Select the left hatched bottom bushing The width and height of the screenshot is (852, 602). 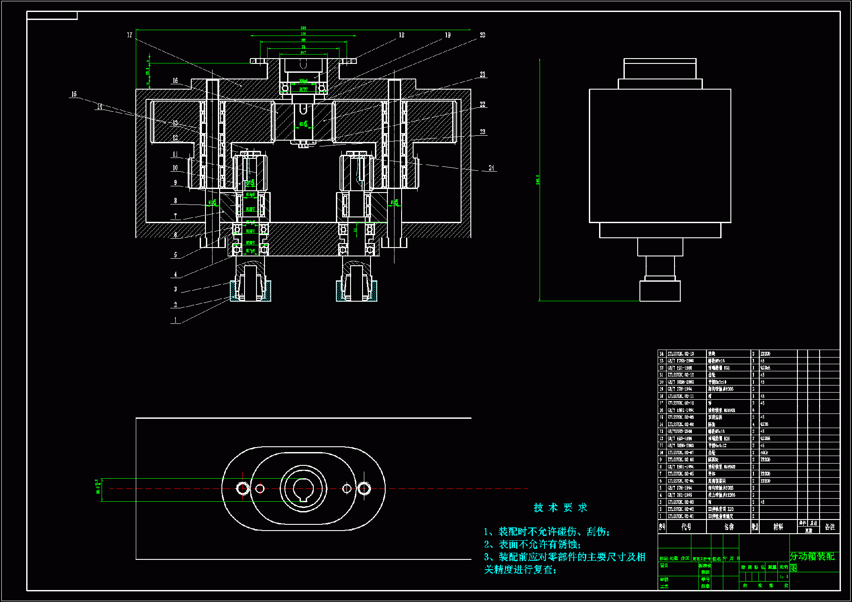pyautogui.click(x=233, y=292)
